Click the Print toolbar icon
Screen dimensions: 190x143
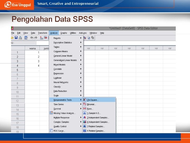20,38
